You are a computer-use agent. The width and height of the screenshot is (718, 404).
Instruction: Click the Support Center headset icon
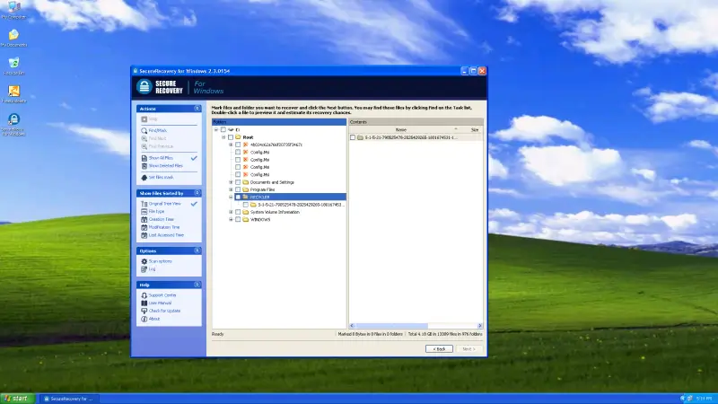coord(144,295)
